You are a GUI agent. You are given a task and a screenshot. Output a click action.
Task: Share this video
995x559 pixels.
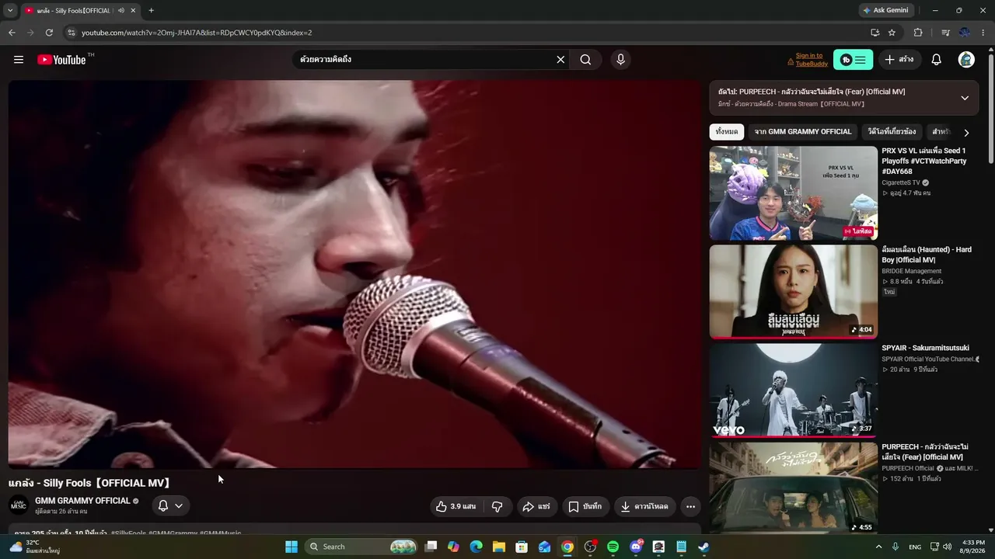click(536, 506)
